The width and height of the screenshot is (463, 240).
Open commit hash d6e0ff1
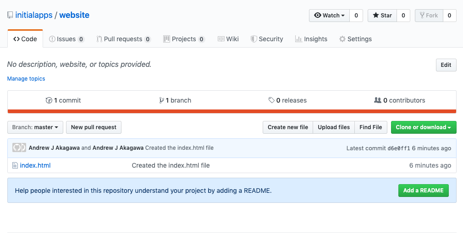(x=399, y=148)
